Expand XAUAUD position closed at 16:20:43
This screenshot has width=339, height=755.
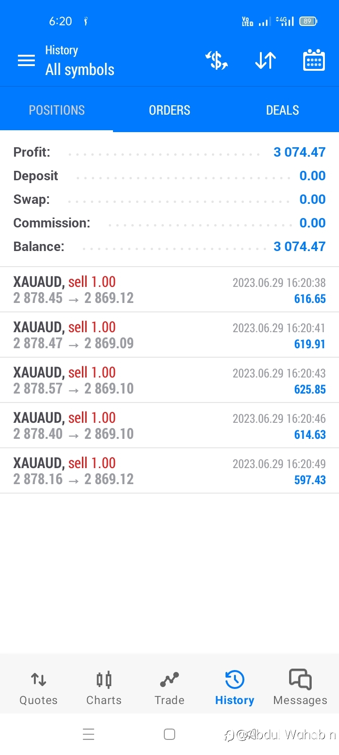tap(169, 380)
